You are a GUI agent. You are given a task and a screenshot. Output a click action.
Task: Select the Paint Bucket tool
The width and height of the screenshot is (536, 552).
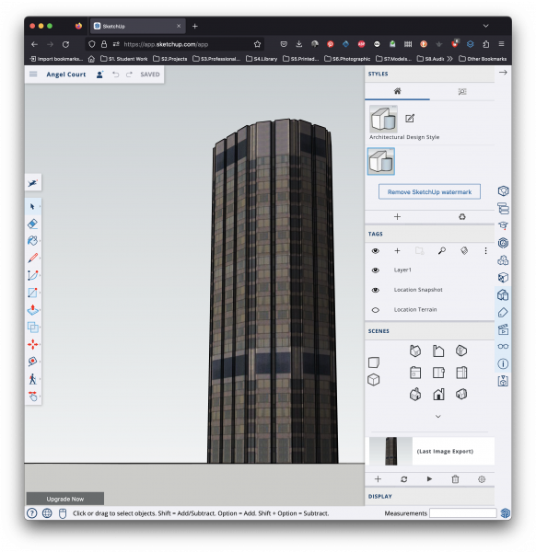coord(33,241)
